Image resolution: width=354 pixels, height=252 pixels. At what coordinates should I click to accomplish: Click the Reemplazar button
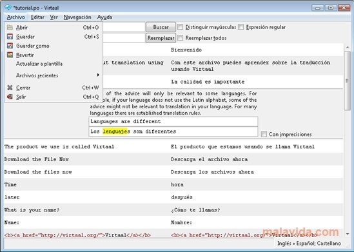161,38
